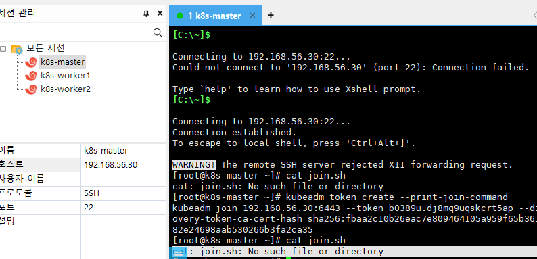Select the k8s-master session
Screen dimensions: 537x259
coord(62,62)
